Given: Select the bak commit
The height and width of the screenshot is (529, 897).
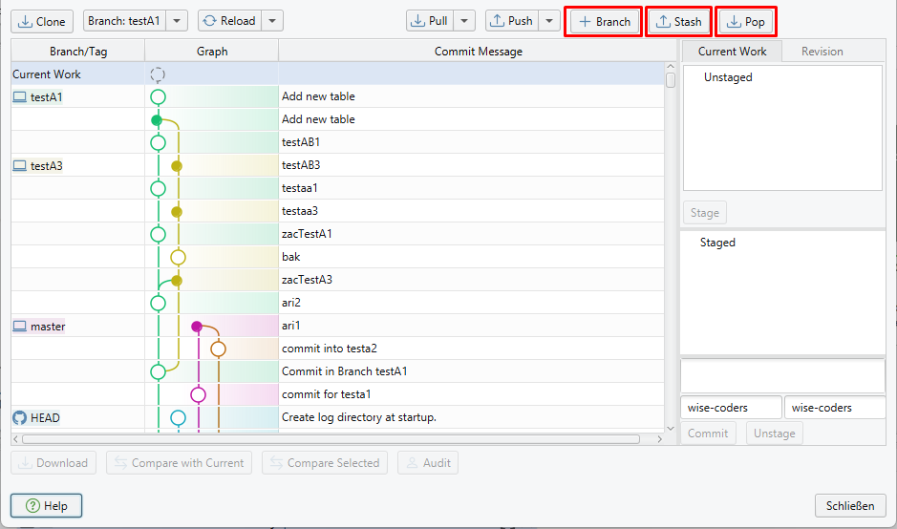Looking at the screenshot, I should (290, 257).
